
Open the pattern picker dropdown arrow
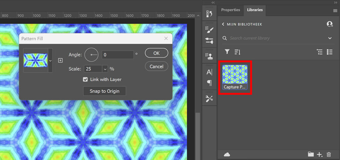pyautogui.click(x=50, y=60)
